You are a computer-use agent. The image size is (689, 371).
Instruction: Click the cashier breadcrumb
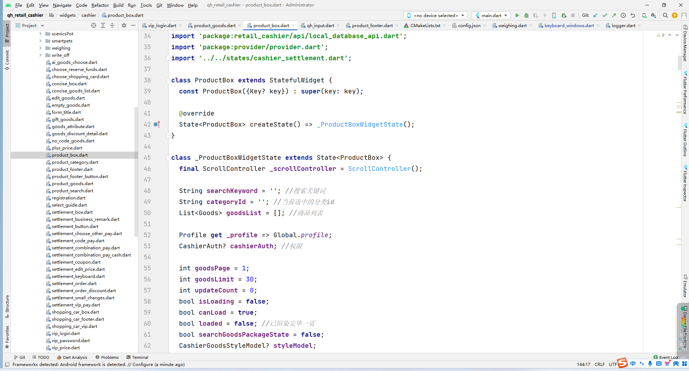pyautogui.click(x=89, y=15)
